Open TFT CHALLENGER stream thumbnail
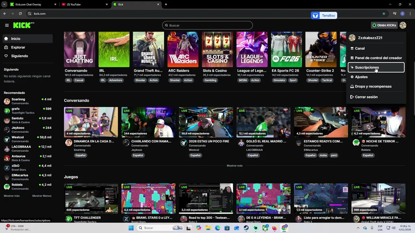The image size is (415, 233). click(91, 199)
